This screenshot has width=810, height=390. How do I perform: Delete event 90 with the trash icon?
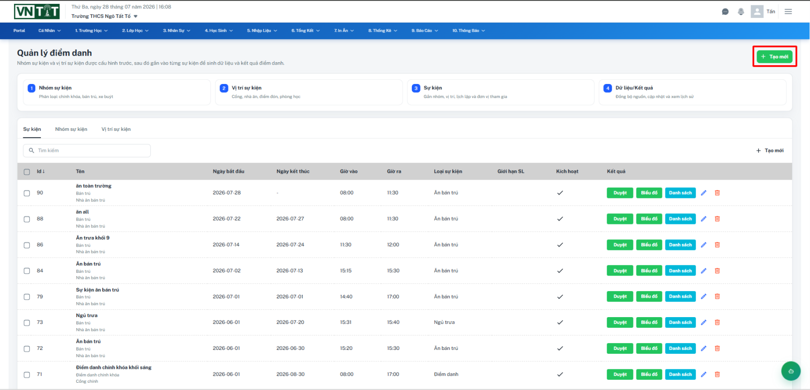click(x=717, y=193)
